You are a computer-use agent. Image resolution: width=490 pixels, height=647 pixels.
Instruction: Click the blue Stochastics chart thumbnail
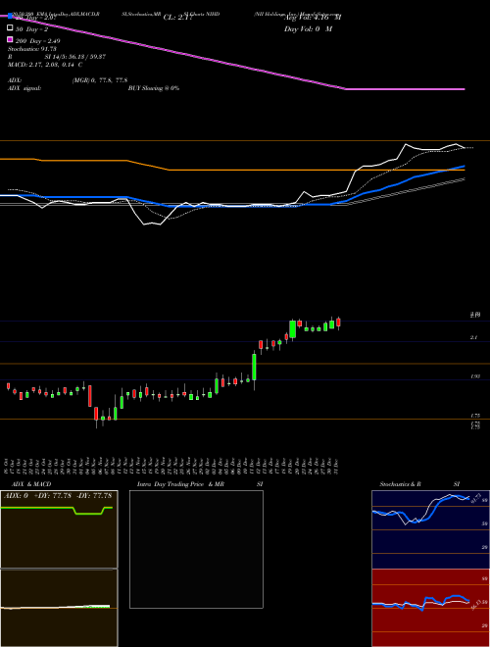tap(430, 529)
